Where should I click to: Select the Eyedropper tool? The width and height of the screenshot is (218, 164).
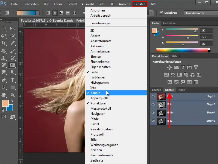pyautogui.click(x=13, y=43)
